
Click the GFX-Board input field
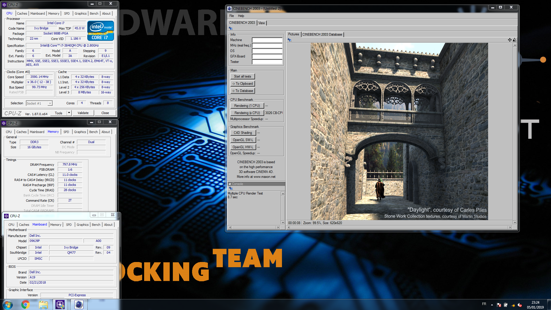click(x=267, y=56)
